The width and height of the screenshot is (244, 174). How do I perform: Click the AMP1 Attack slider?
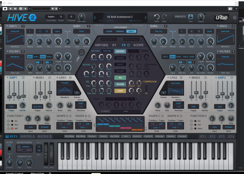point(10,97)
